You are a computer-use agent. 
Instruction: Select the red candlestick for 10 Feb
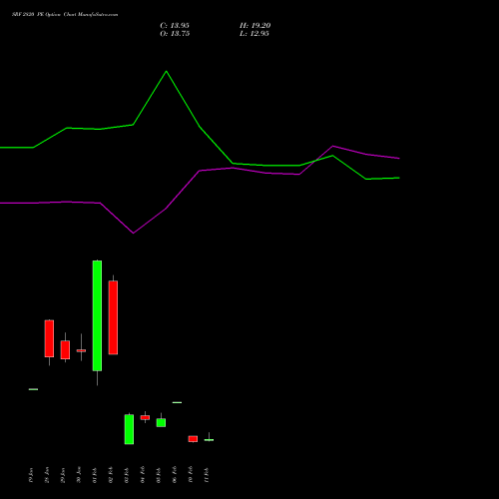[193, 439]
